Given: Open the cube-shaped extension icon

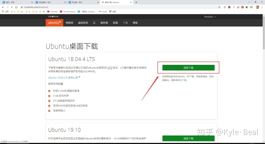Looking at the screenshot, I should [x=247, y=7].
